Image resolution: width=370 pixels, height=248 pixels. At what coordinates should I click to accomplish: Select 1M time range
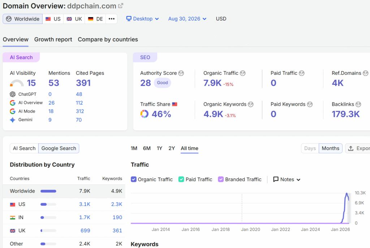tap(134, 148)
